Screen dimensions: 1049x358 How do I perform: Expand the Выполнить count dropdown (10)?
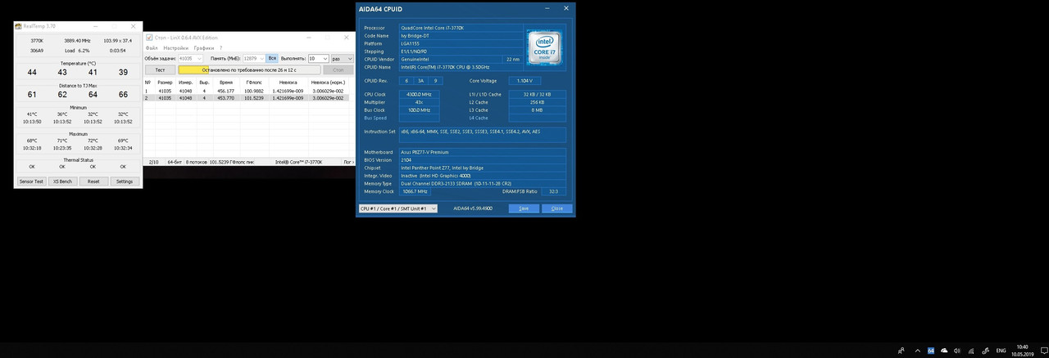[x=325, y=59]
